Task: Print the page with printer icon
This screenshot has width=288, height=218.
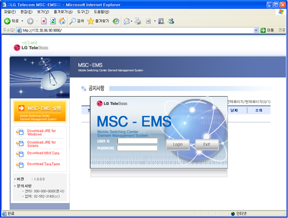Action: coord(138,21)
